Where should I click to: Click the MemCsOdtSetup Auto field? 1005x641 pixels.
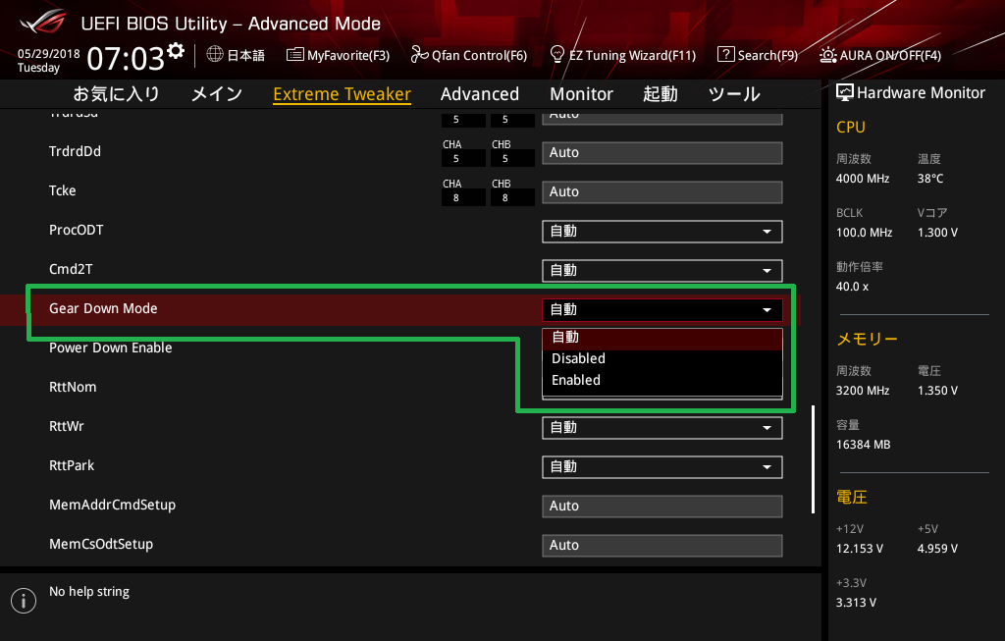tap(662, 545)
